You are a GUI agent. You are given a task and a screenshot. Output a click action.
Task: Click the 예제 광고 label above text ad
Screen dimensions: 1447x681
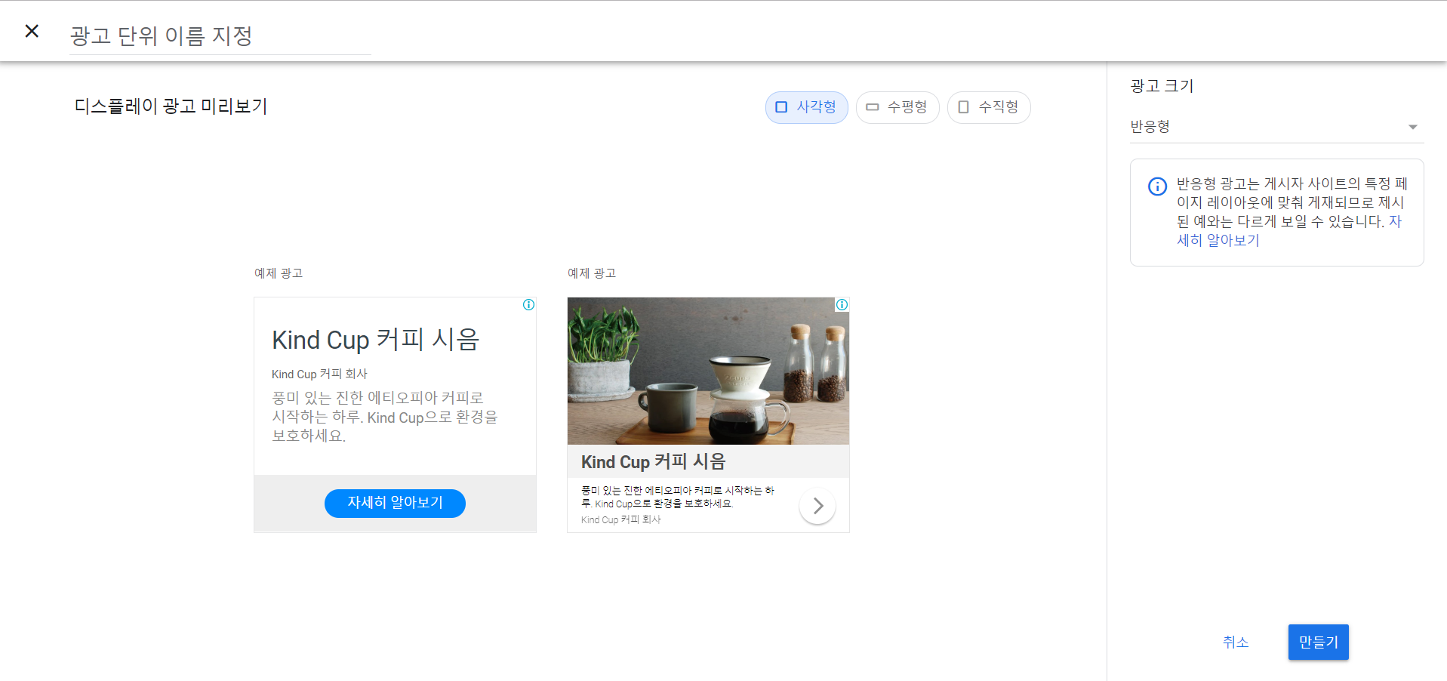tap(279, 273)
